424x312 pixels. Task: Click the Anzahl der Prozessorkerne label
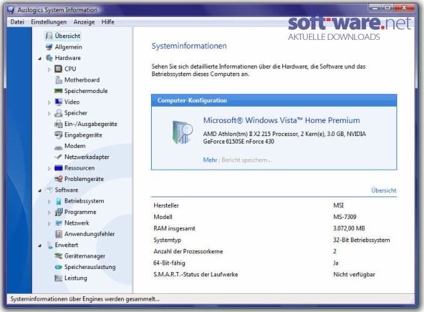(188, 251)
